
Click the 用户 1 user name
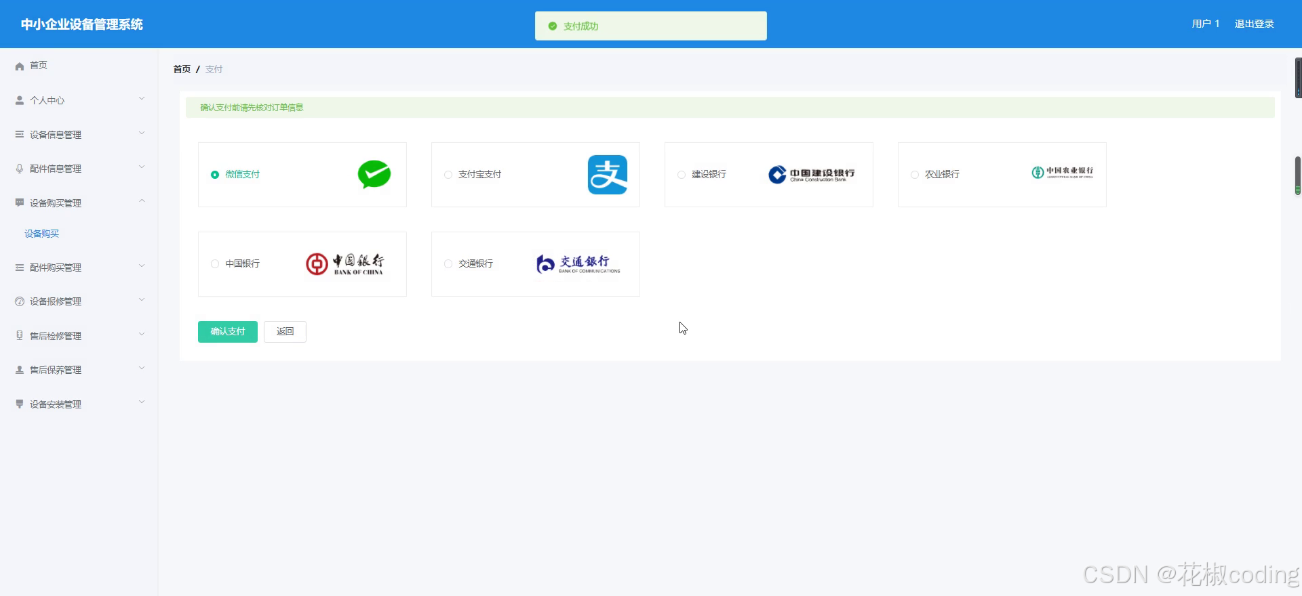[x=1206, y=24]
